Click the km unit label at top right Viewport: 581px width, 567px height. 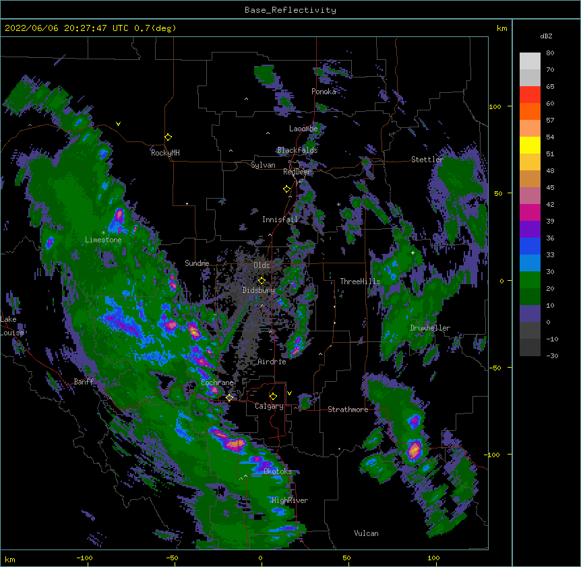pyautogui.click(x=501, y=28)
